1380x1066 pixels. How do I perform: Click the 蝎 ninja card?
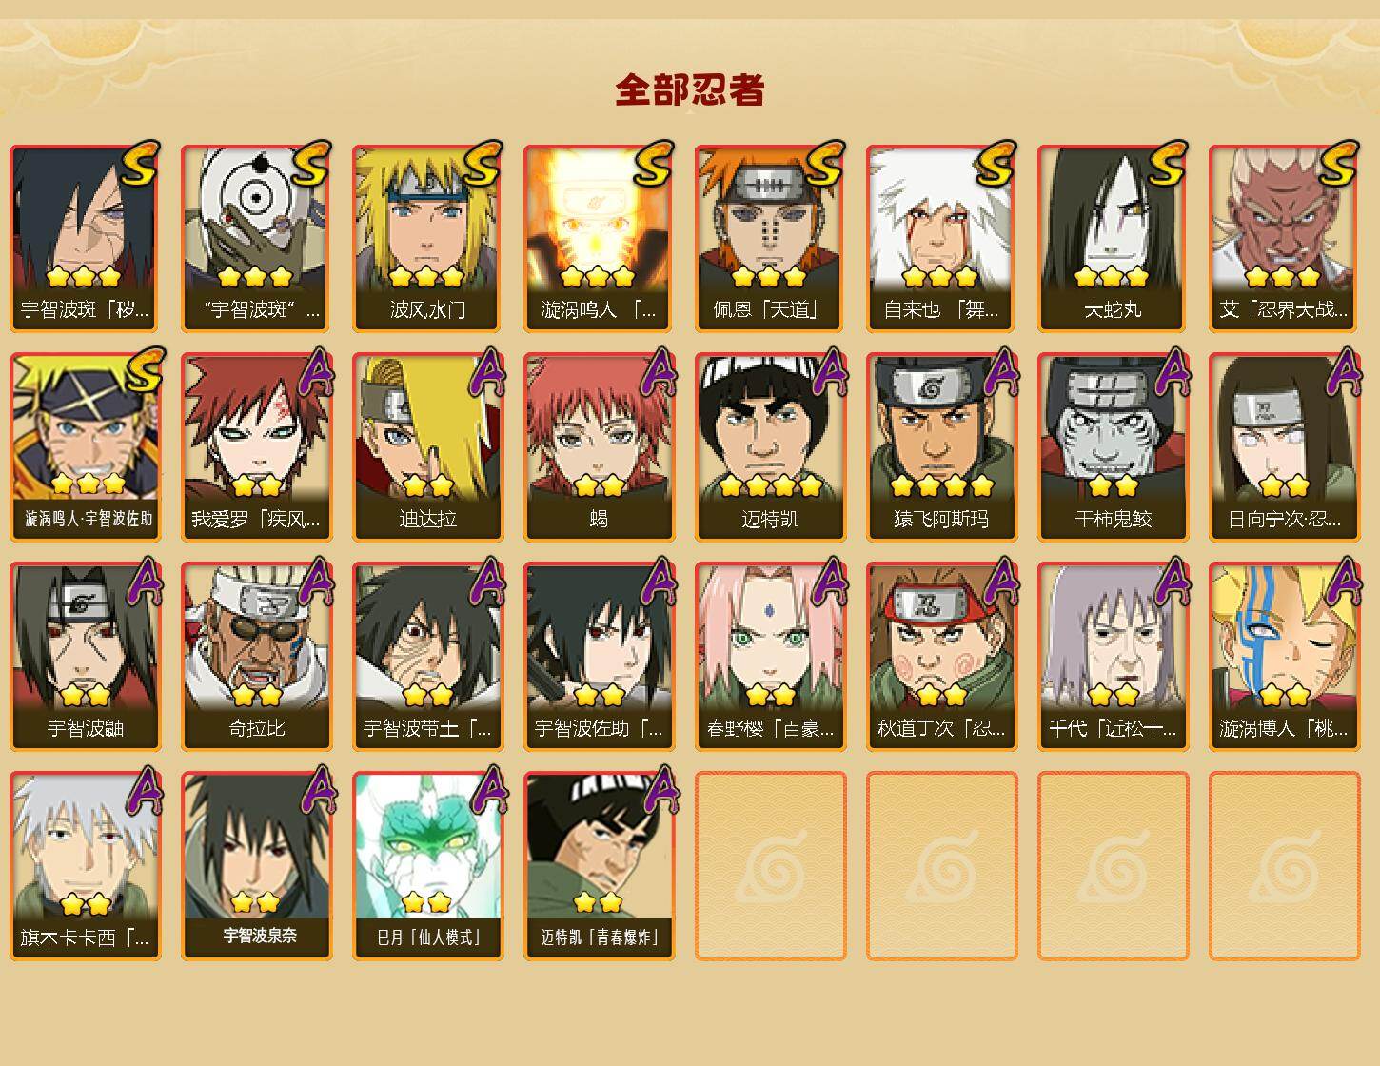599,447
